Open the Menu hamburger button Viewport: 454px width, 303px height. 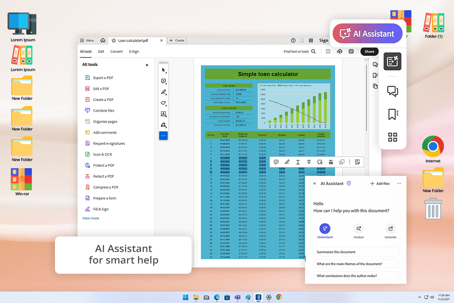pos(87,40)
